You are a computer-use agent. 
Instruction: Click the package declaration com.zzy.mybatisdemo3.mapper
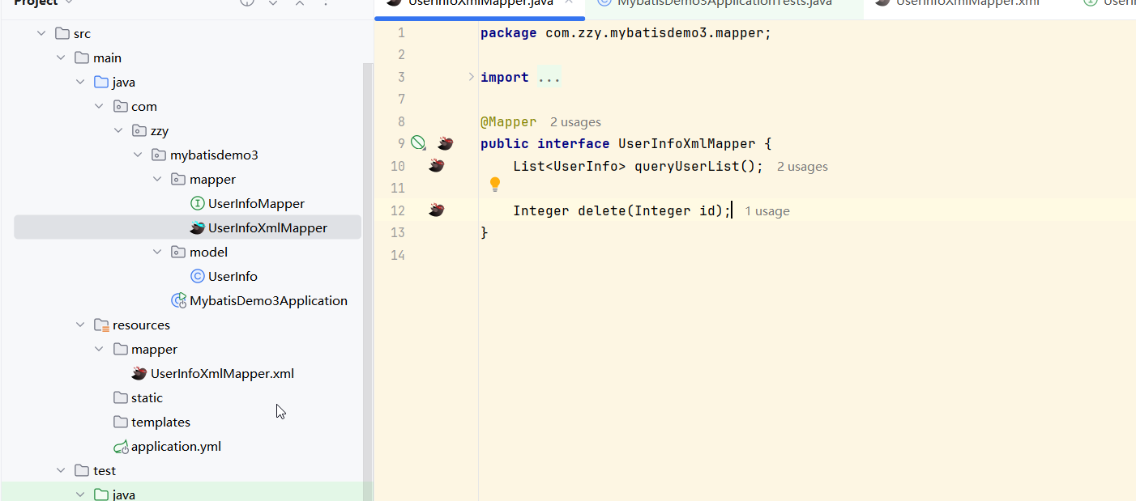[655, 33]
